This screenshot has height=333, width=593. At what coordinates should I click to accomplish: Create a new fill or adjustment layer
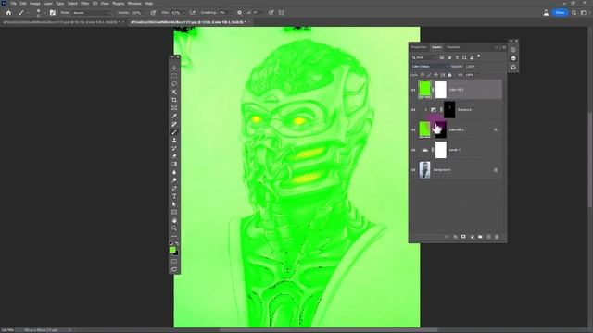(x=472, y=237)
